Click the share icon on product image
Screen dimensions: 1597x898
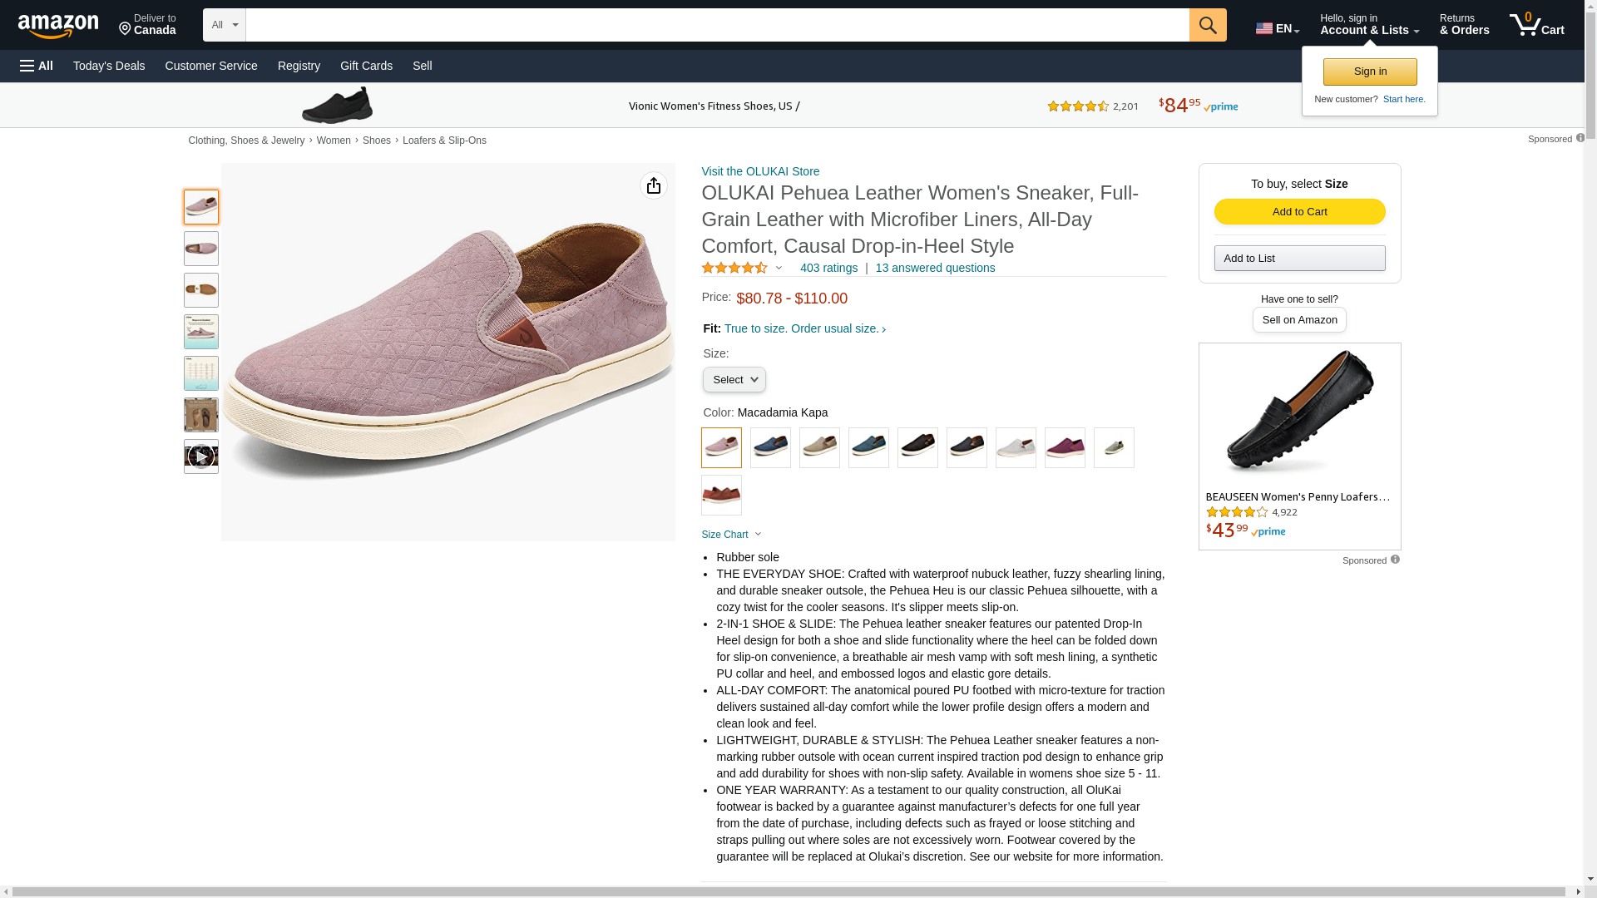(653, 185)
